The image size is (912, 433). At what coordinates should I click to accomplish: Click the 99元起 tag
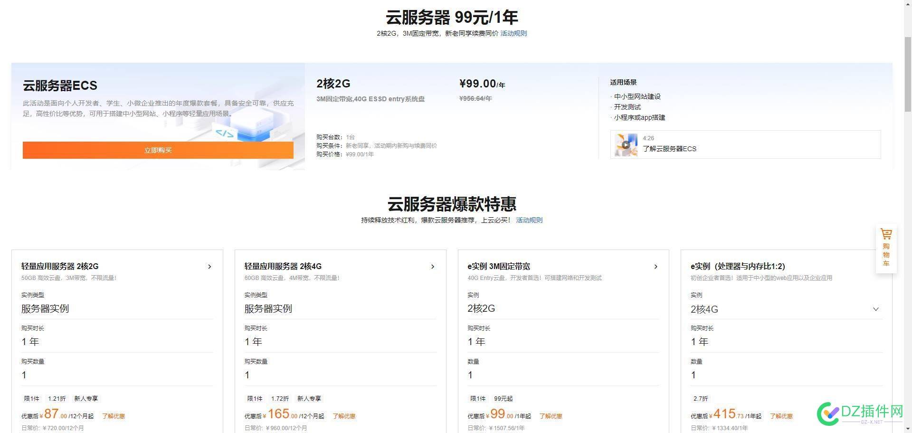503,399
